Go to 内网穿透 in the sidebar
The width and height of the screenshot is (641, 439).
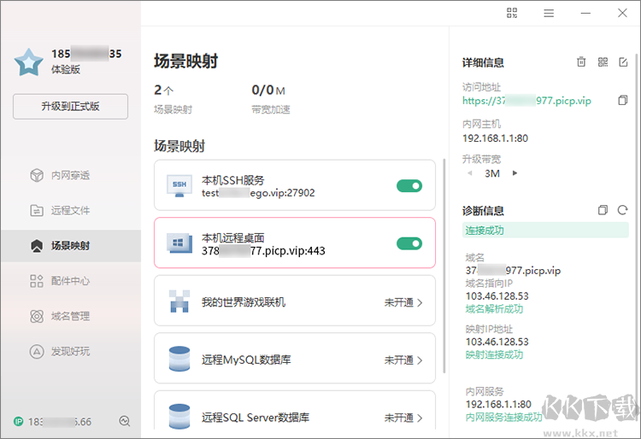coord(70,175)
